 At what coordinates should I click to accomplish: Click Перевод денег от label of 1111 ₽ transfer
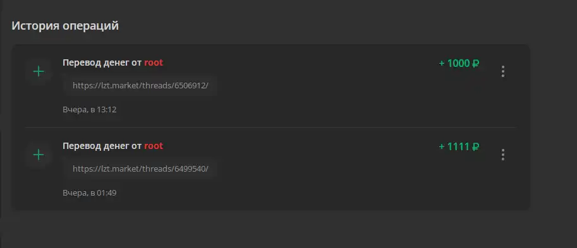[102, 146]
